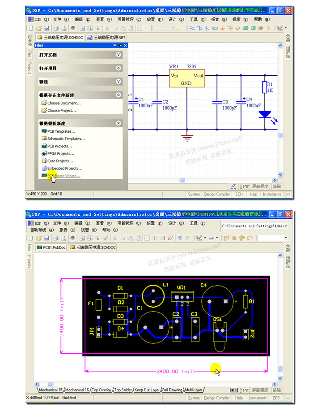Viewport: 313px width, 412px height.
Task: Open the Files panel dropdown arrow
Action: pos(115,45)
